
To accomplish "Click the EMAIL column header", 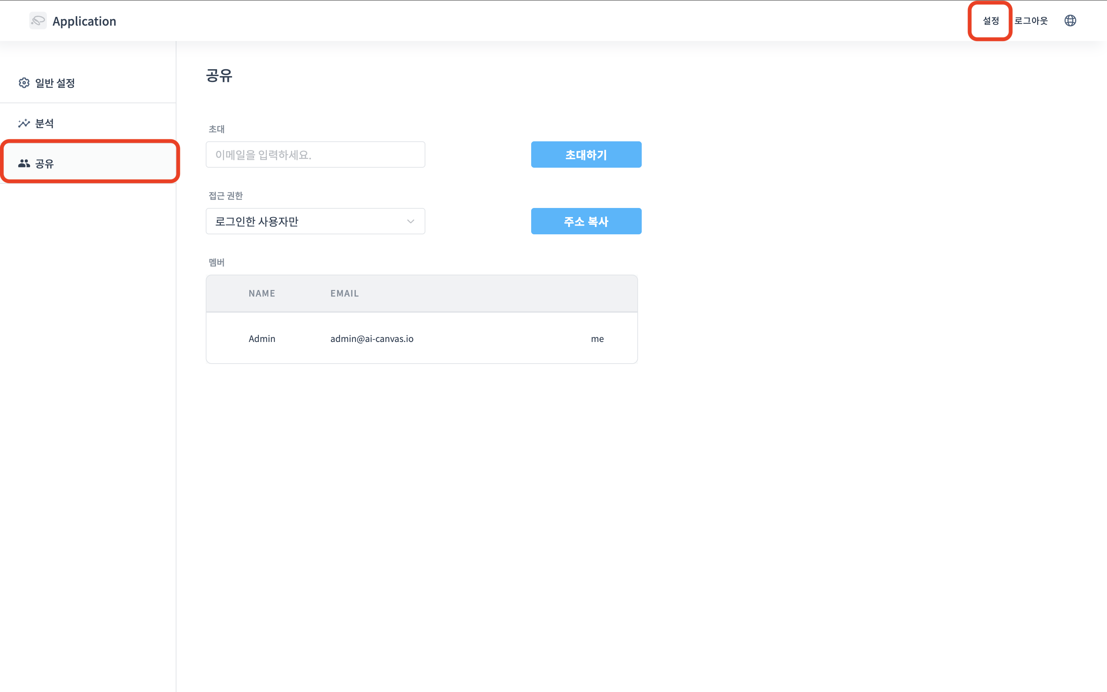I will pyautogui.click(x=344, y=293).
